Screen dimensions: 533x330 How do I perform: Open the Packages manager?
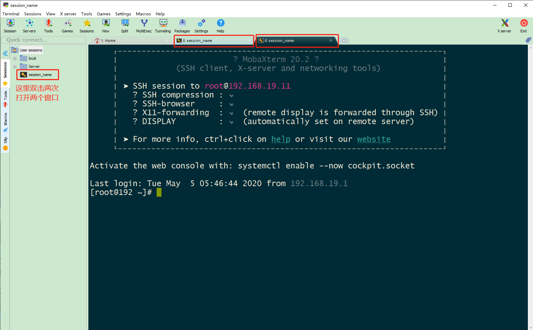[182, 26]
